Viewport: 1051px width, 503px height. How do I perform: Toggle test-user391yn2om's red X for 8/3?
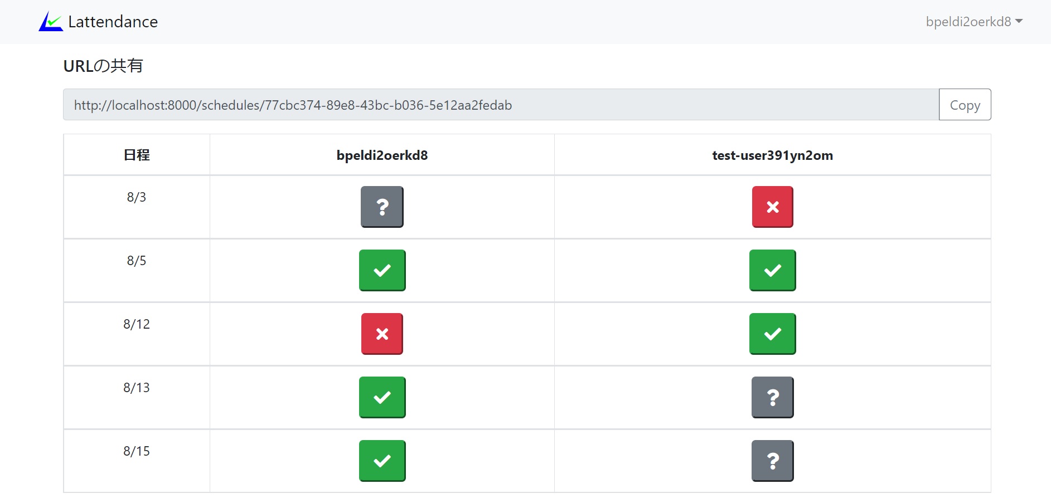(772, 207)
